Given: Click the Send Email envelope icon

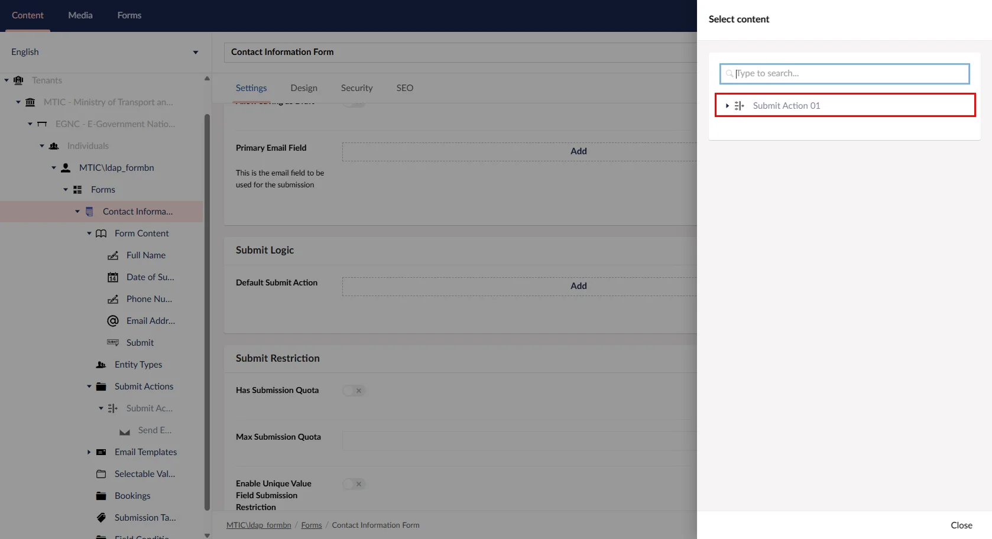Looking at the screenshot, I should point(125,431).
